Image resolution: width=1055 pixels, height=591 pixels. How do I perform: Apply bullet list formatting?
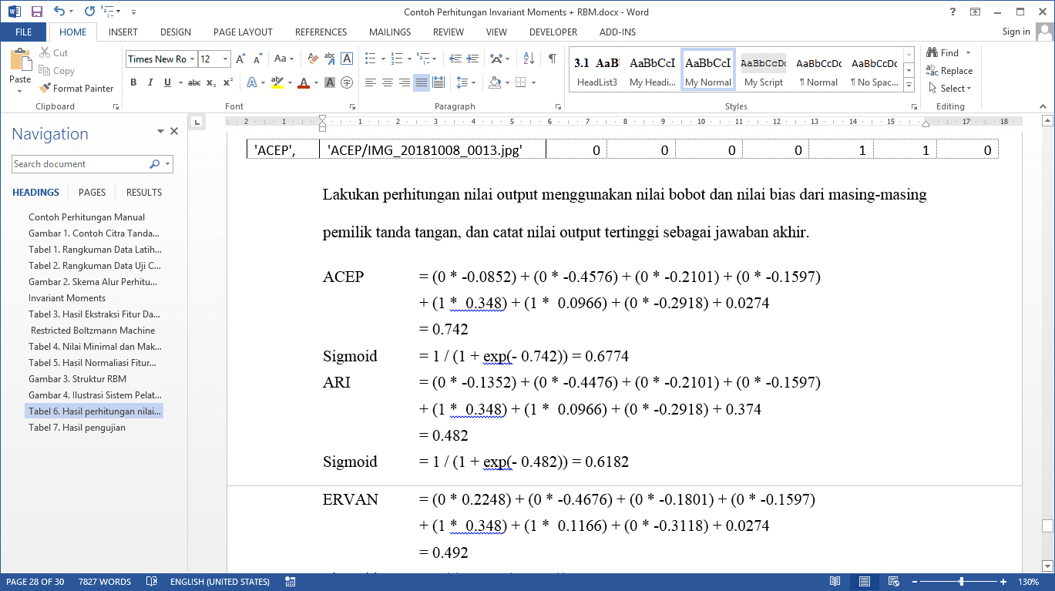pyautogui.click(x=370, y=59)
